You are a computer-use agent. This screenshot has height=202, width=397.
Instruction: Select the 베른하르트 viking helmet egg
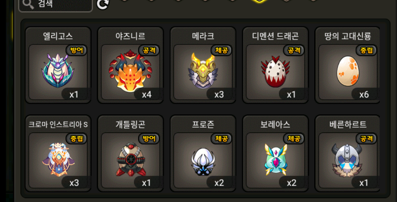pos(348,160)
